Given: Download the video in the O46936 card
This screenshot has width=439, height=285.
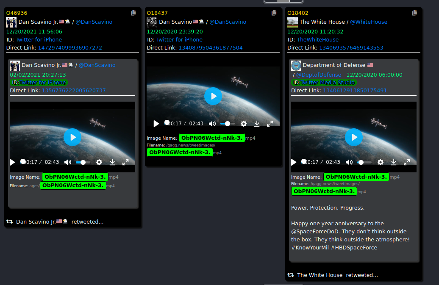Looking at the screenshot, I should pyautogui.click(x=112, y=162).
